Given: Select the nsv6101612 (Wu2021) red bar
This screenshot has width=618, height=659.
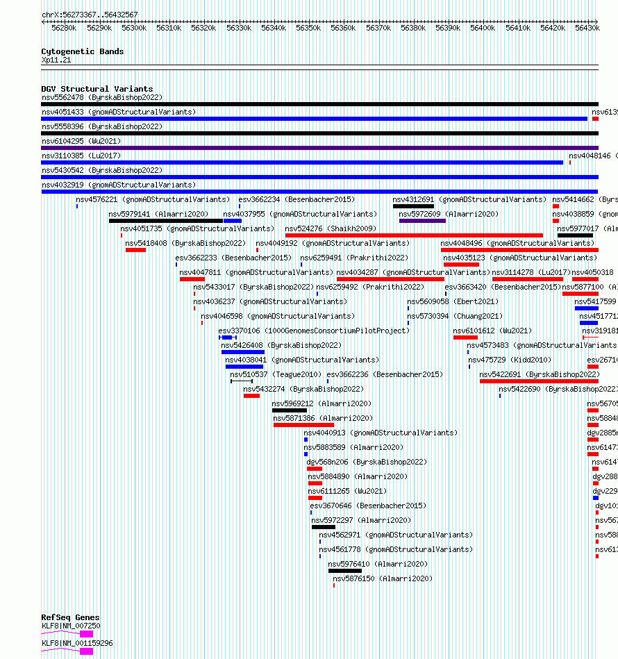Looking at the screenshot, I should [x=465, y=337].
